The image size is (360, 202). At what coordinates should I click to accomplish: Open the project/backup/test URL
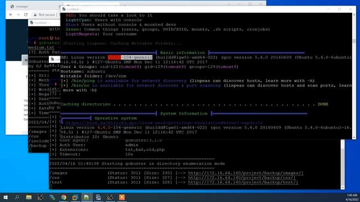click(243, 182)
